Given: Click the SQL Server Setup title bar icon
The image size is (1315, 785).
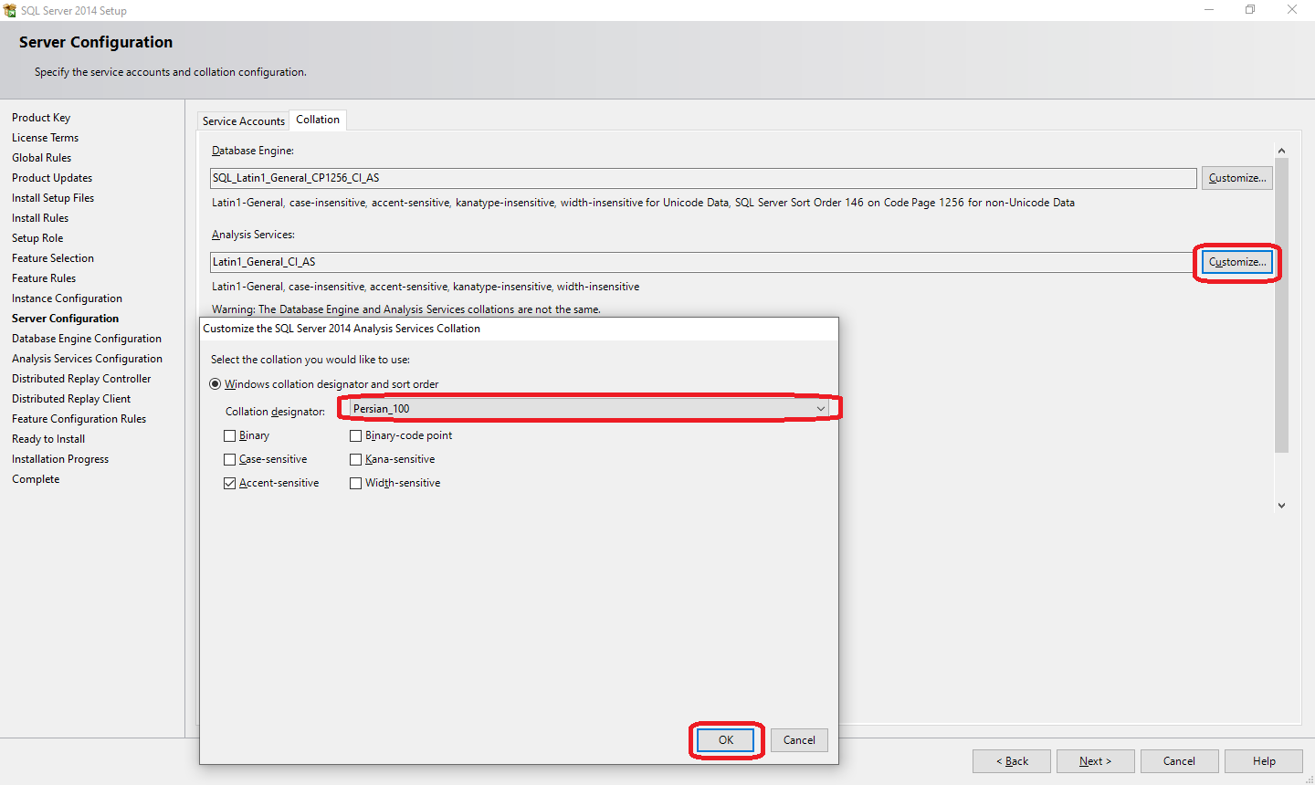Looking at the screenshot, I should tap(10, 10).
